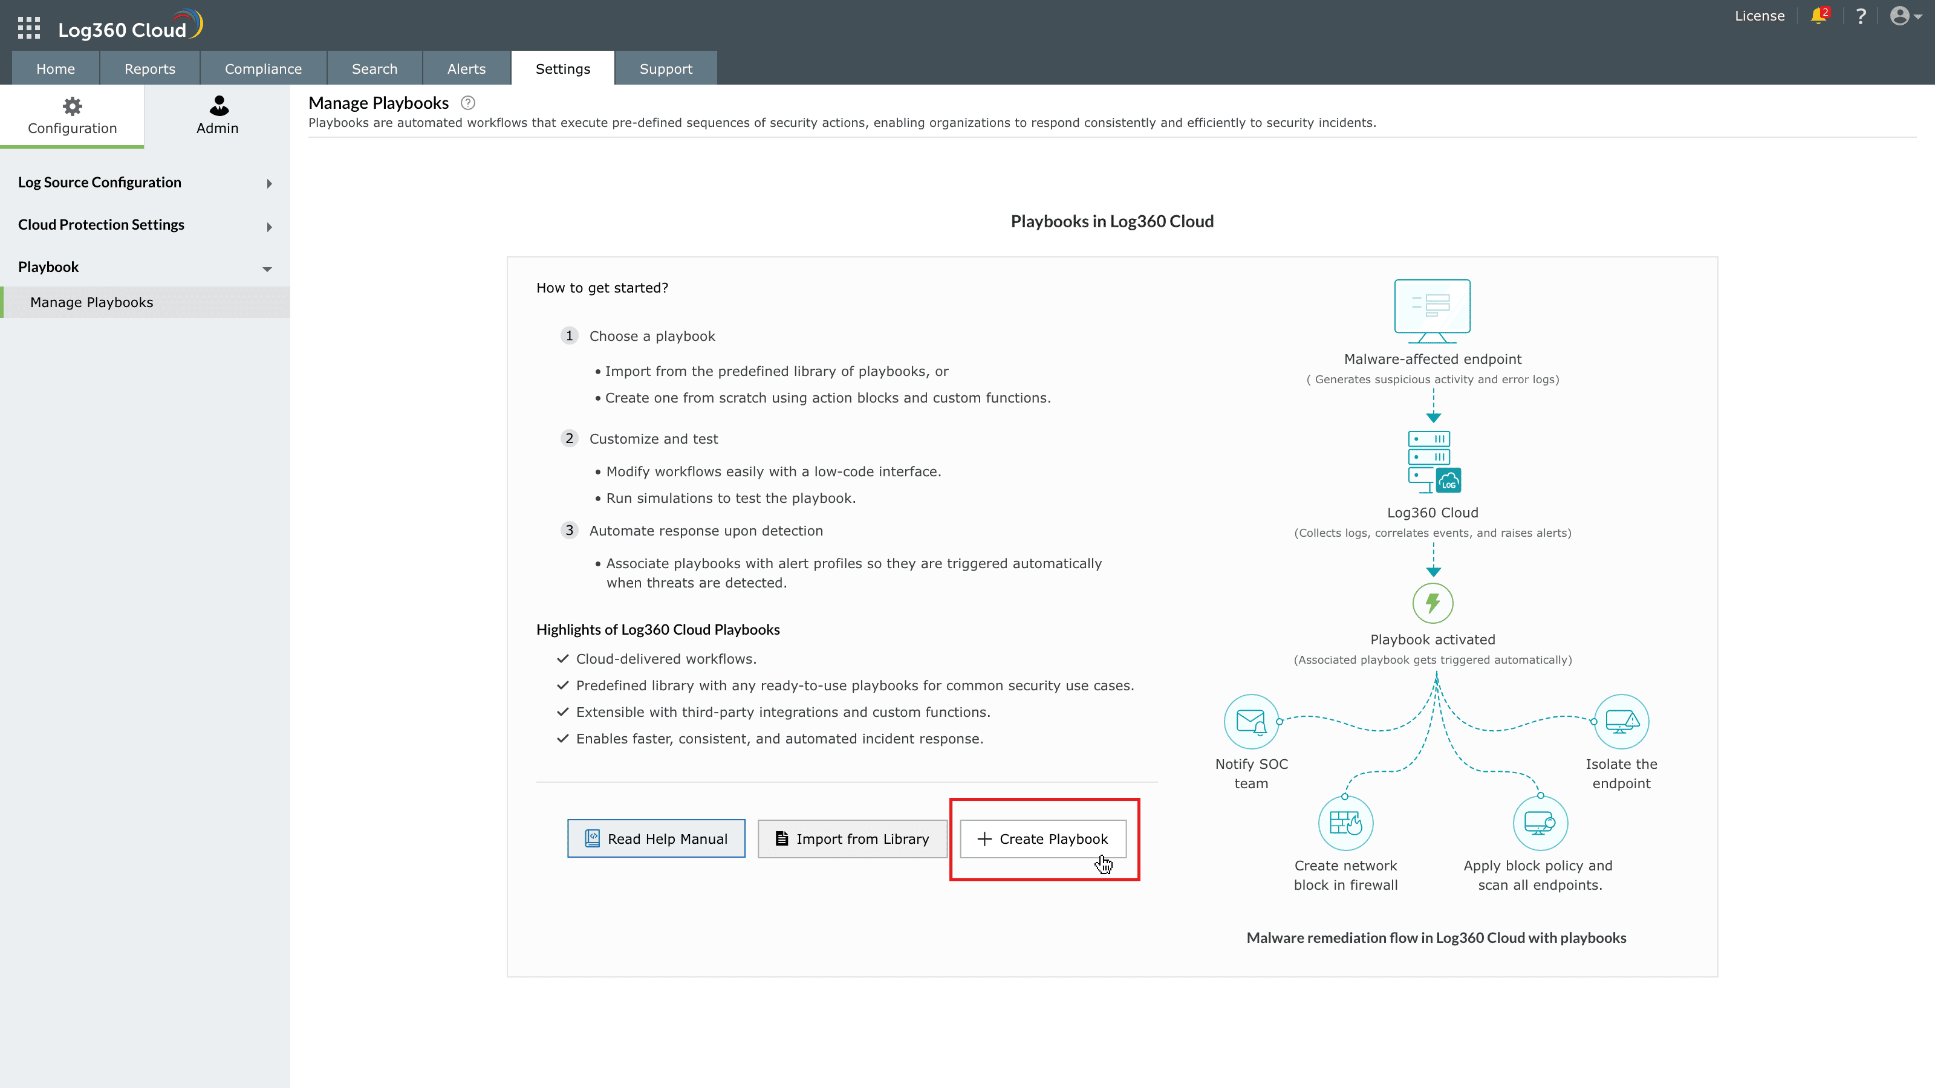
Task: Click the Isolate the endpoint icon
Action: pos(1621,722)
